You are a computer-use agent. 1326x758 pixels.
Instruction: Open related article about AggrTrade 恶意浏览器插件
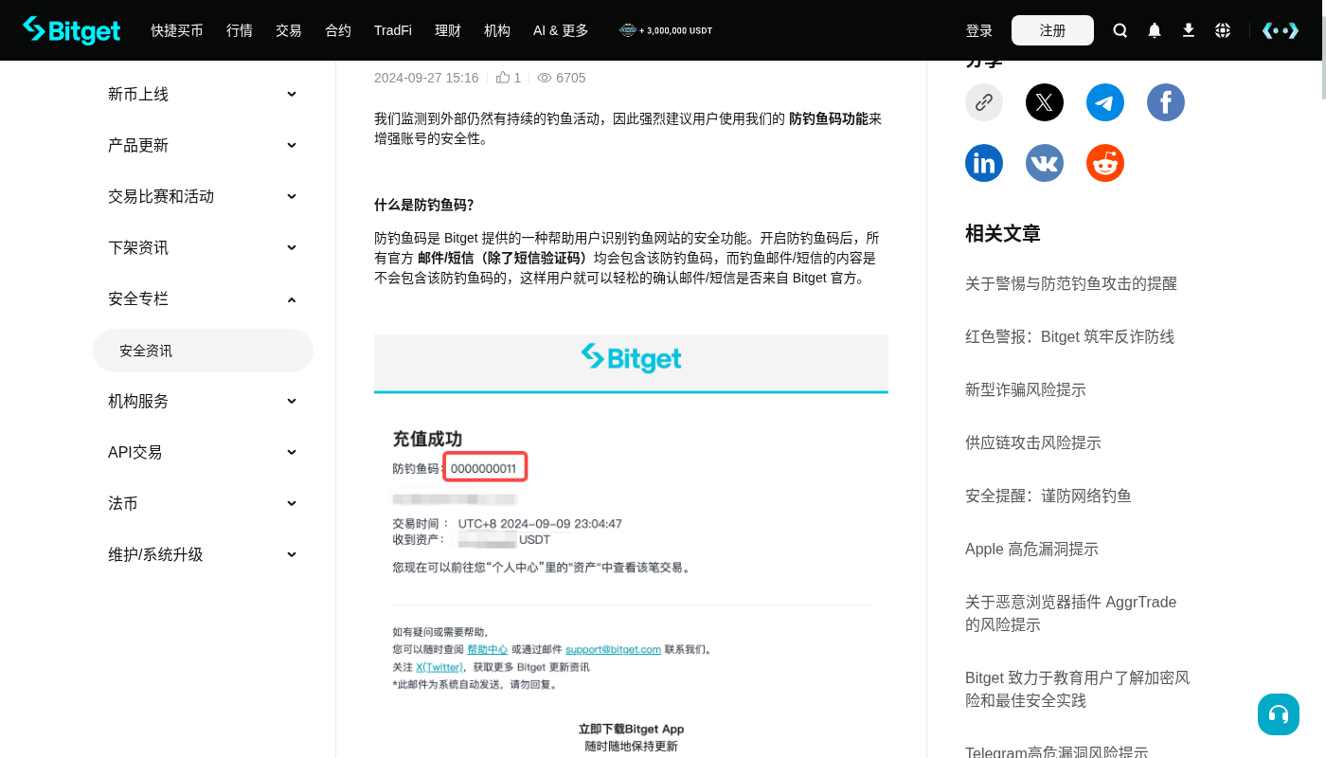coord(1071,613)
